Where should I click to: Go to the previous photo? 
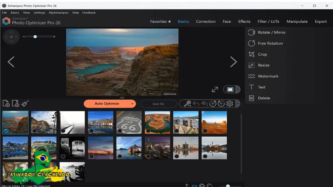tap(11, 62)
